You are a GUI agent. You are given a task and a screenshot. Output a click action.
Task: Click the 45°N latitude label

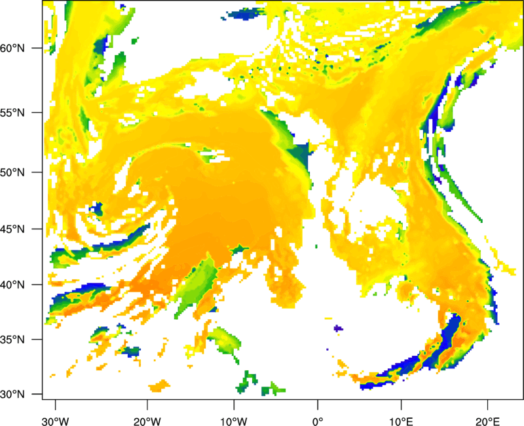12,229
